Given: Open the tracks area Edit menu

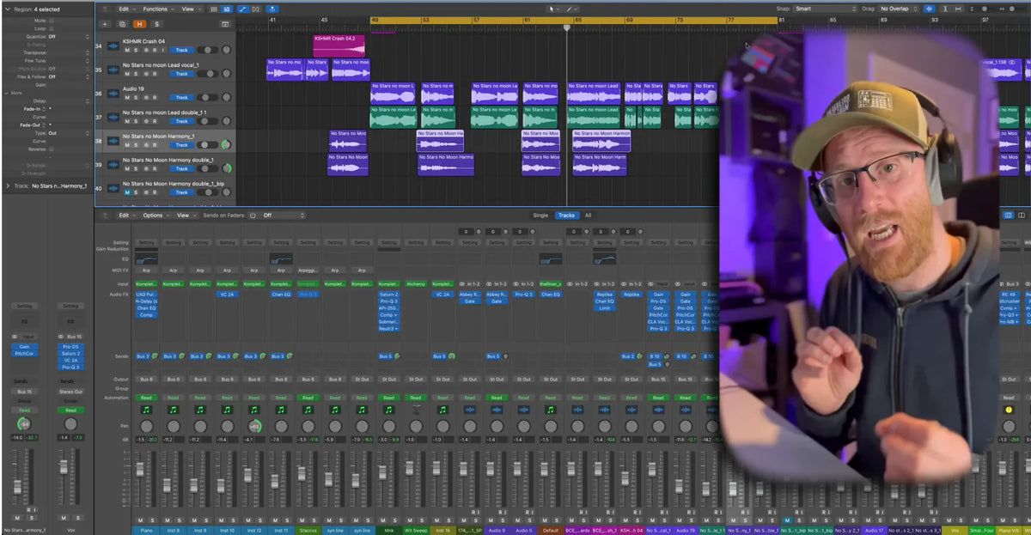Looking at the screenshot, I should 125,9.
